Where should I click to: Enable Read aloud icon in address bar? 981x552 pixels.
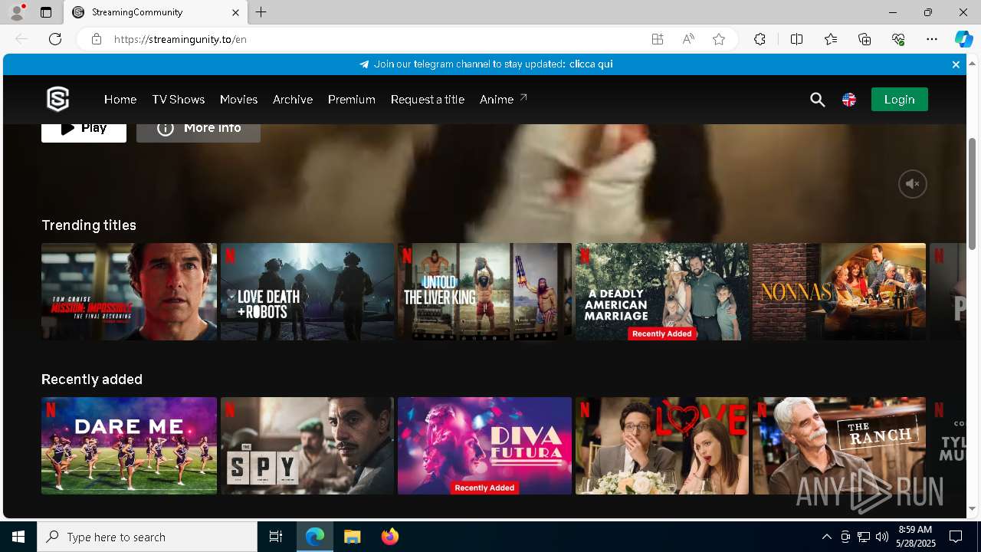coord(688,39)
